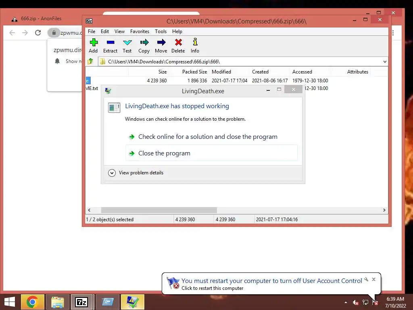Viewport: 413px width, 310px height.
Task: Click Chrome's forward navigation arrow
Action: (25, 33)
